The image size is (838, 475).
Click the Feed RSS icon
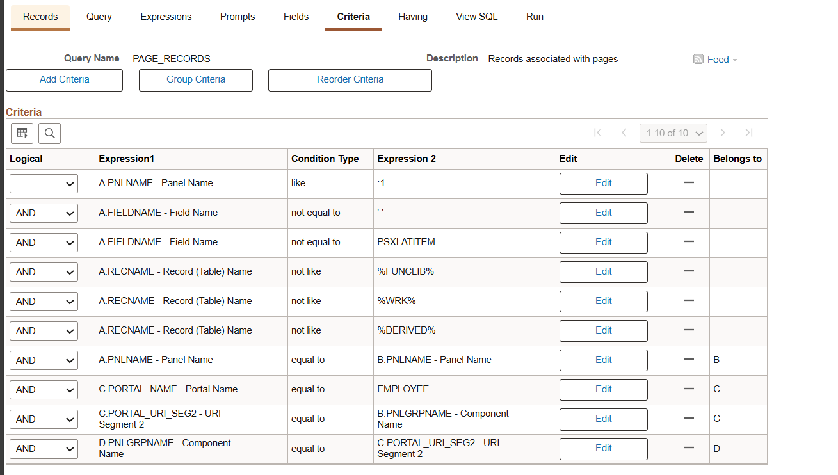[x=698, y=59]
